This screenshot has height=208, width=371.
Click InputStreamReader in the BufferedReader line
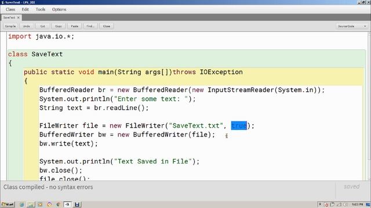[241, 90]
